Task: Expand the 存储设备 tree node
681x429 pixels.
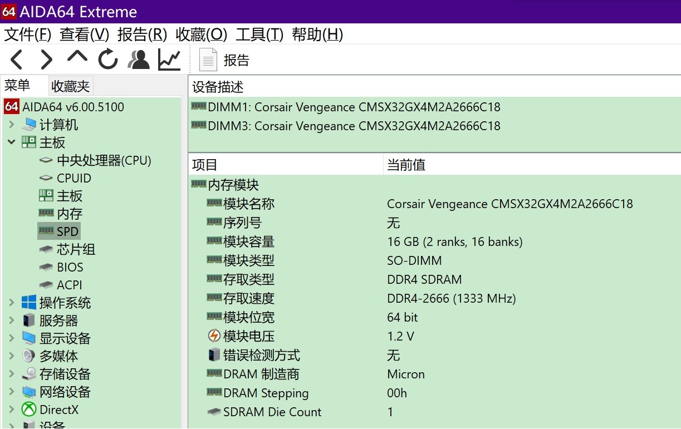Action: tap(11, 374)
